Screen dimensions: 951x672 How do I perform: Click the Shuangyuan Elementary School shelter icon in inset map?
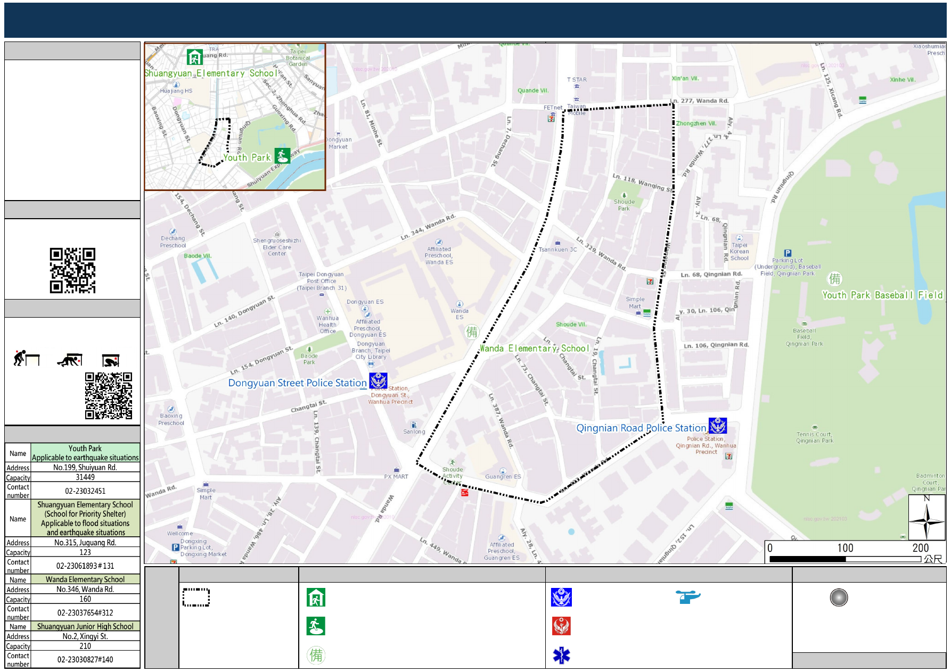195,57
